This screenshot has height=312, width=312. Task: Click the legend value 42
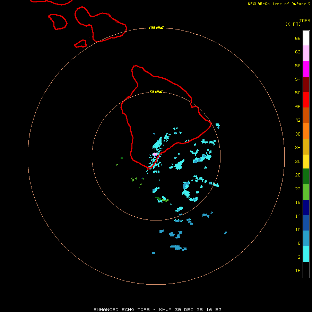click(298, 120)
